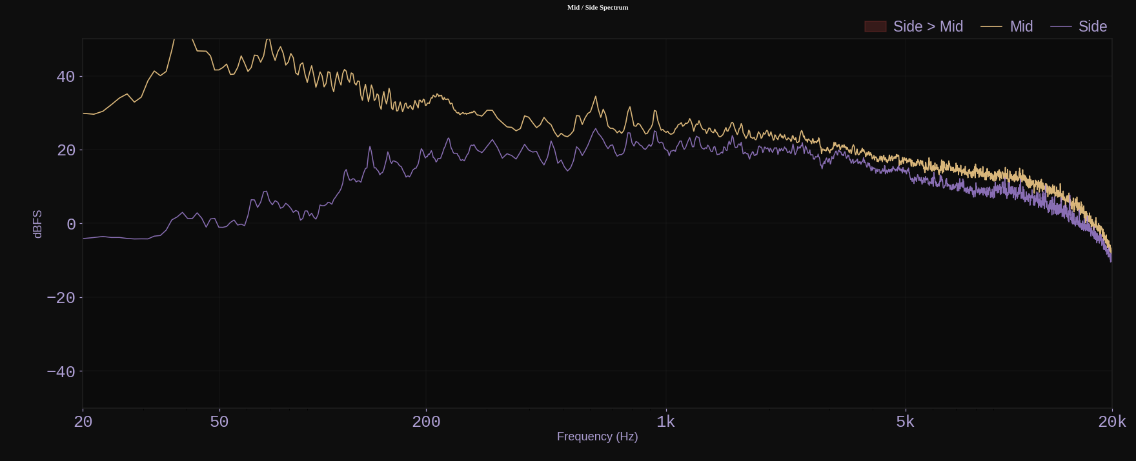Click the Frequency (Hz) axis label
This screenshot has height=461, width=1136.
click(x=597, y=436)
